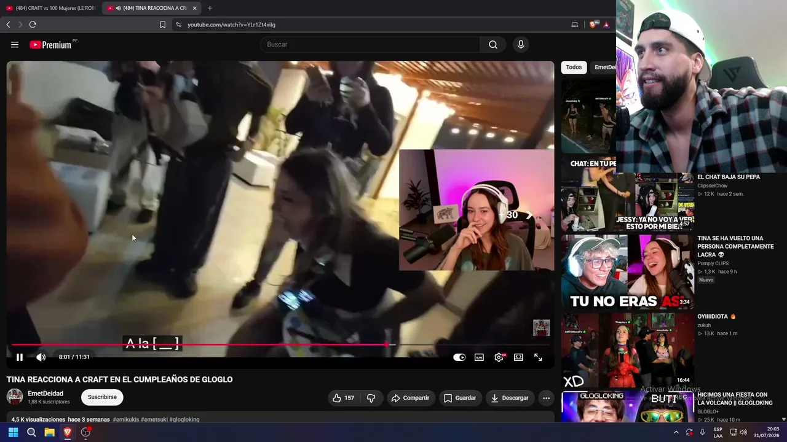
Task: Save the video with Guardar
Action: coord(460,398)
